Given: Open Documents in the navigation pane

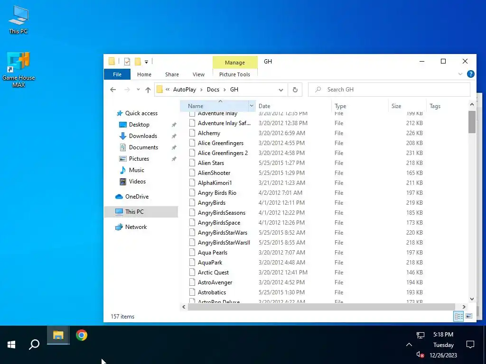Looking at the screenshot, I should point(143,147).
